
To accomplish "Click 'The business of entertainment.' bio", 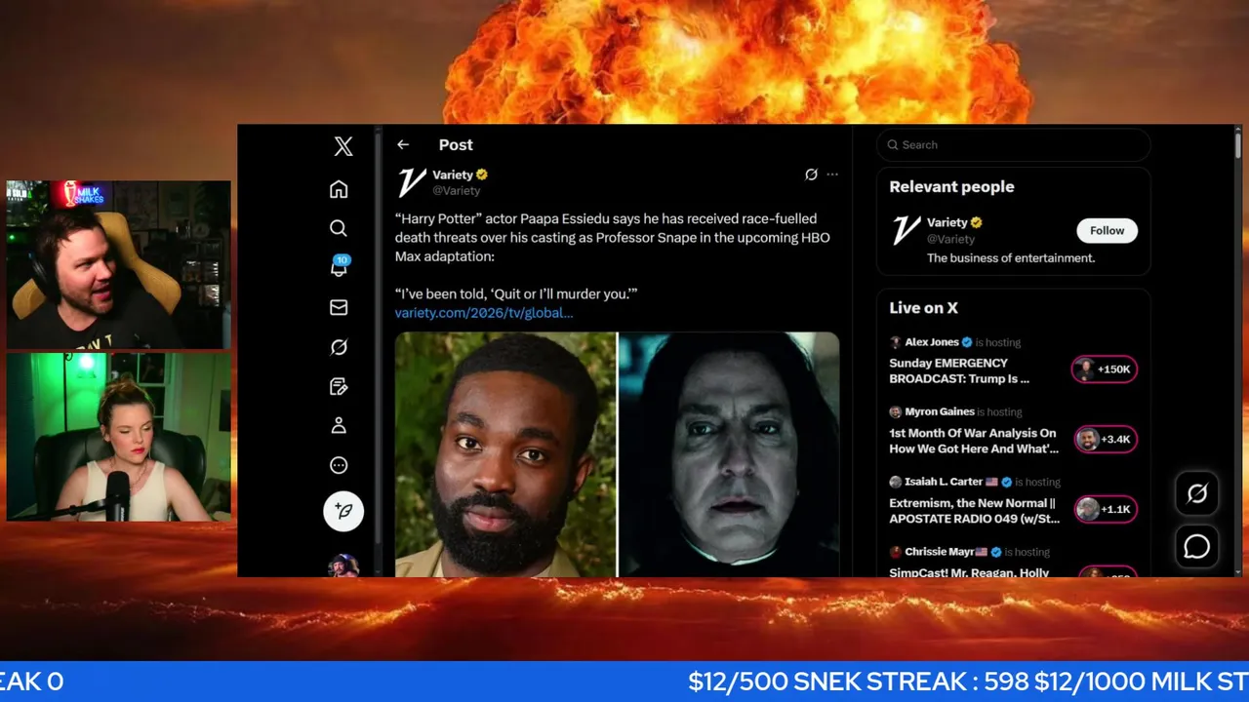I will pos(1011,258).
